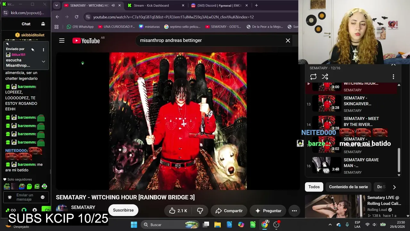Image resolution: width=410 pixels, height=231 pixels.
Task: Open Chrome apps grid in bookmarks bar
Action: tap(57, 27)
